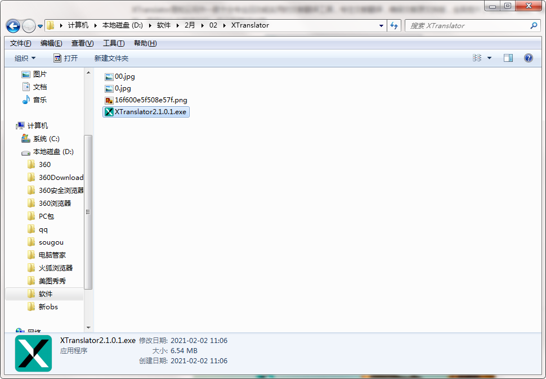
Task: Click the Back navigation arrow
Action: [x=14, y=26]
